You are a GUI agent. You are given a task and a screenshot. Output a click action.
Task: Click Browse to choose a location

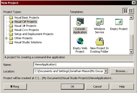tap(122, 71)
